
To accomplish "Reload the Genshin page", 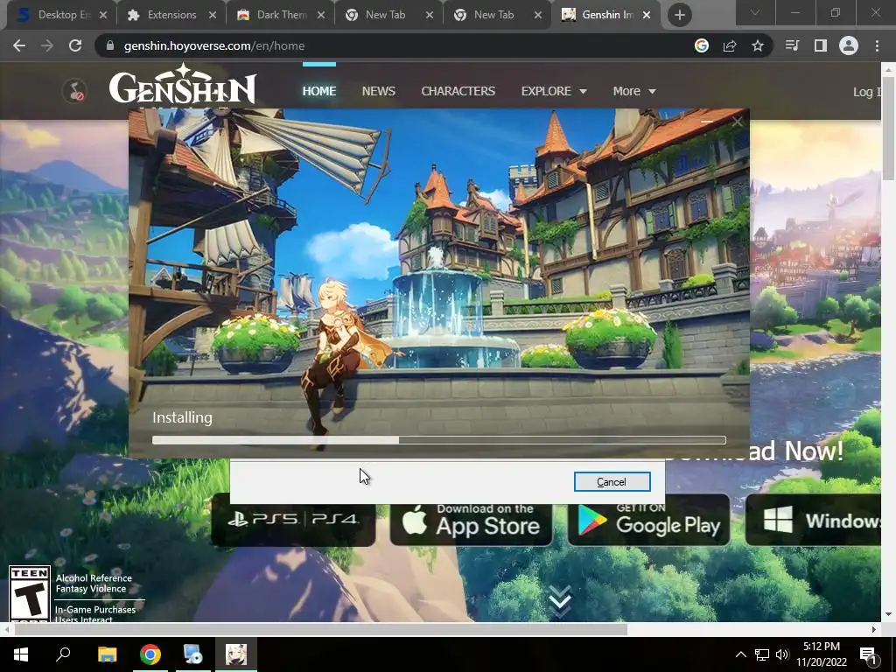I will point(75,45).
